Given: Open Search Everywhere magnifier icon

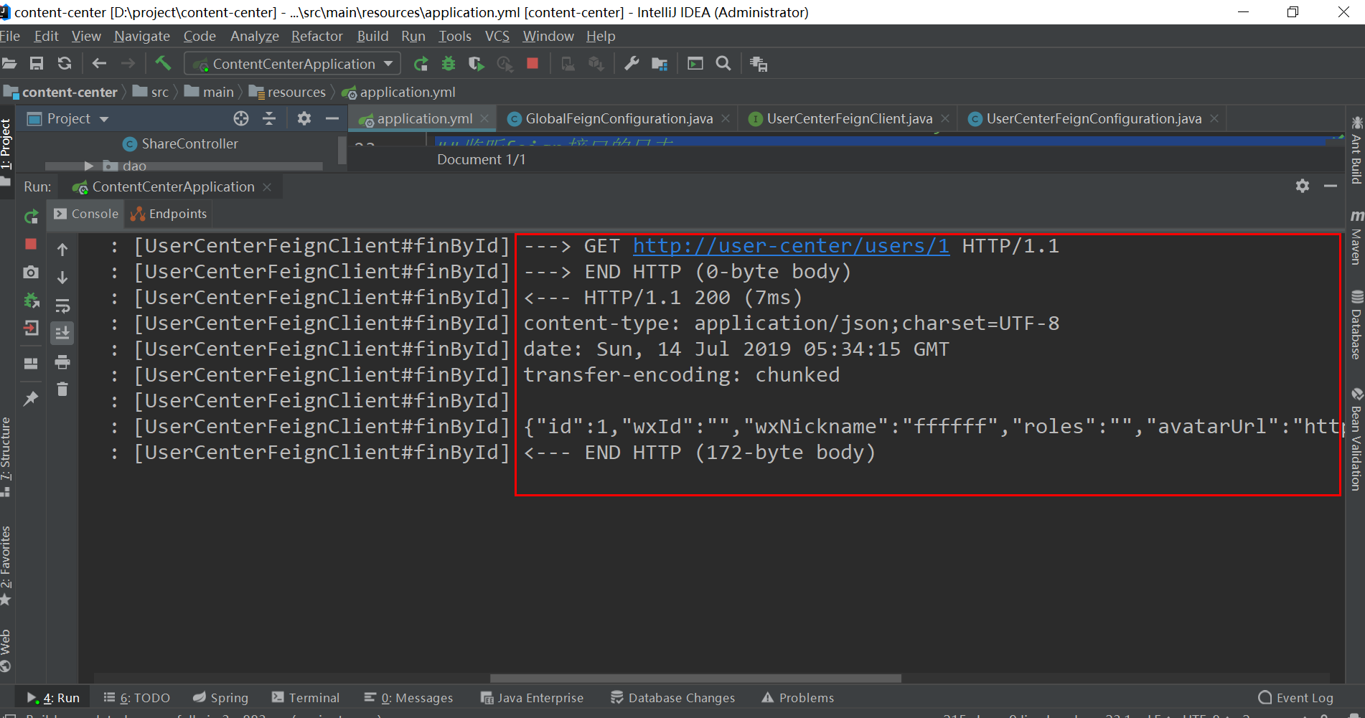Looking at the screenshot, I should click(x=723, y=64).
